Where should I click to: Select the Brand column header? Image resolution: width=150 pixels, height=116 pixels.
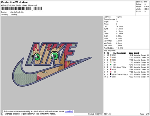(136, 53)
